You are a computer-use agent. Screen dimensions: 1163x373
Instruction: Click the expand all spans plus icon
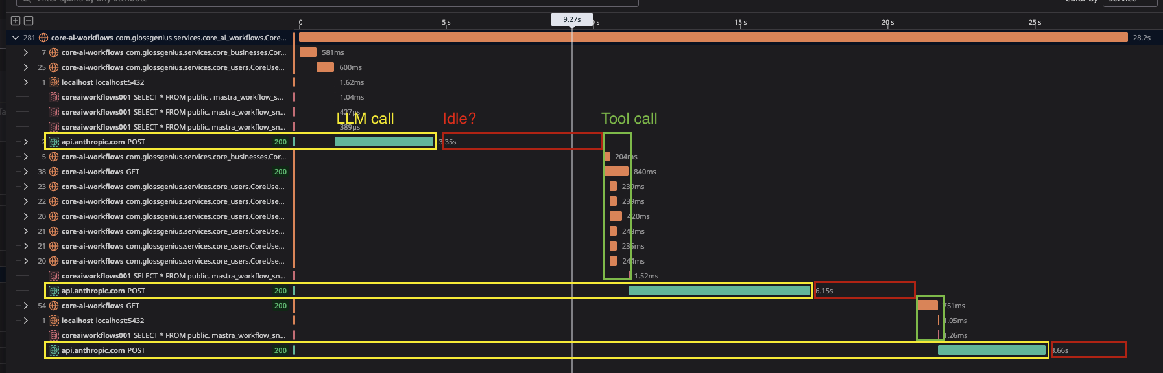(x=16, y=21)
